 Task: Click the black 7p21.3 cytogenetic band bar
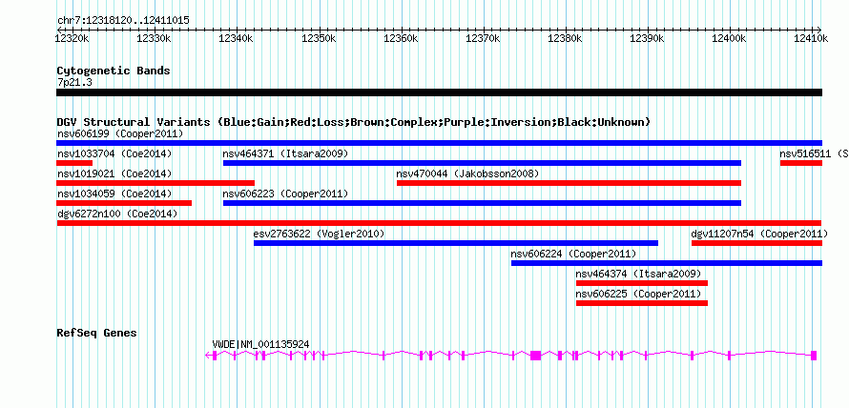coord(439,92)
